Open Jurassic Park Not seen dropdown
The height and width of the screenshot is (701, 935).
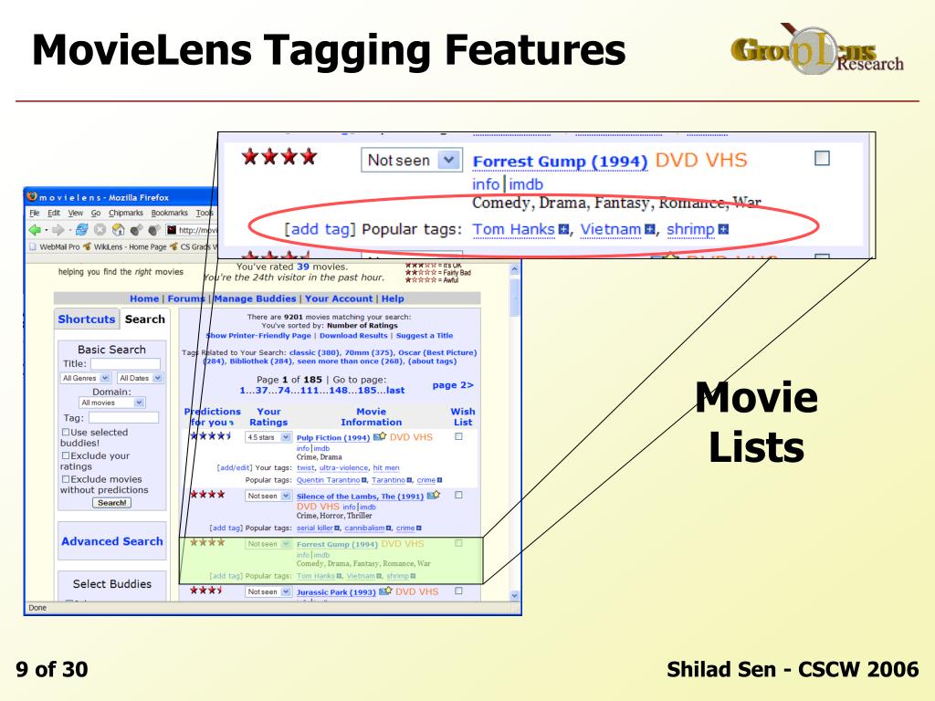(268, 591)
